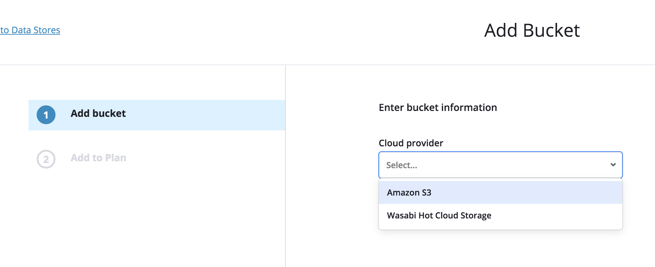This screenshot has height=267, width=655.
Task: Choose Wasabi Hot Cloud Storage option
Action: click(x=500, y=215)
